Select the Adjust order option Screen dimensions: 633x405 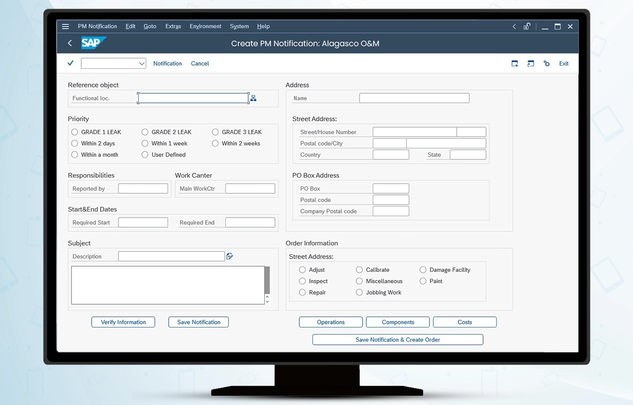302,270
